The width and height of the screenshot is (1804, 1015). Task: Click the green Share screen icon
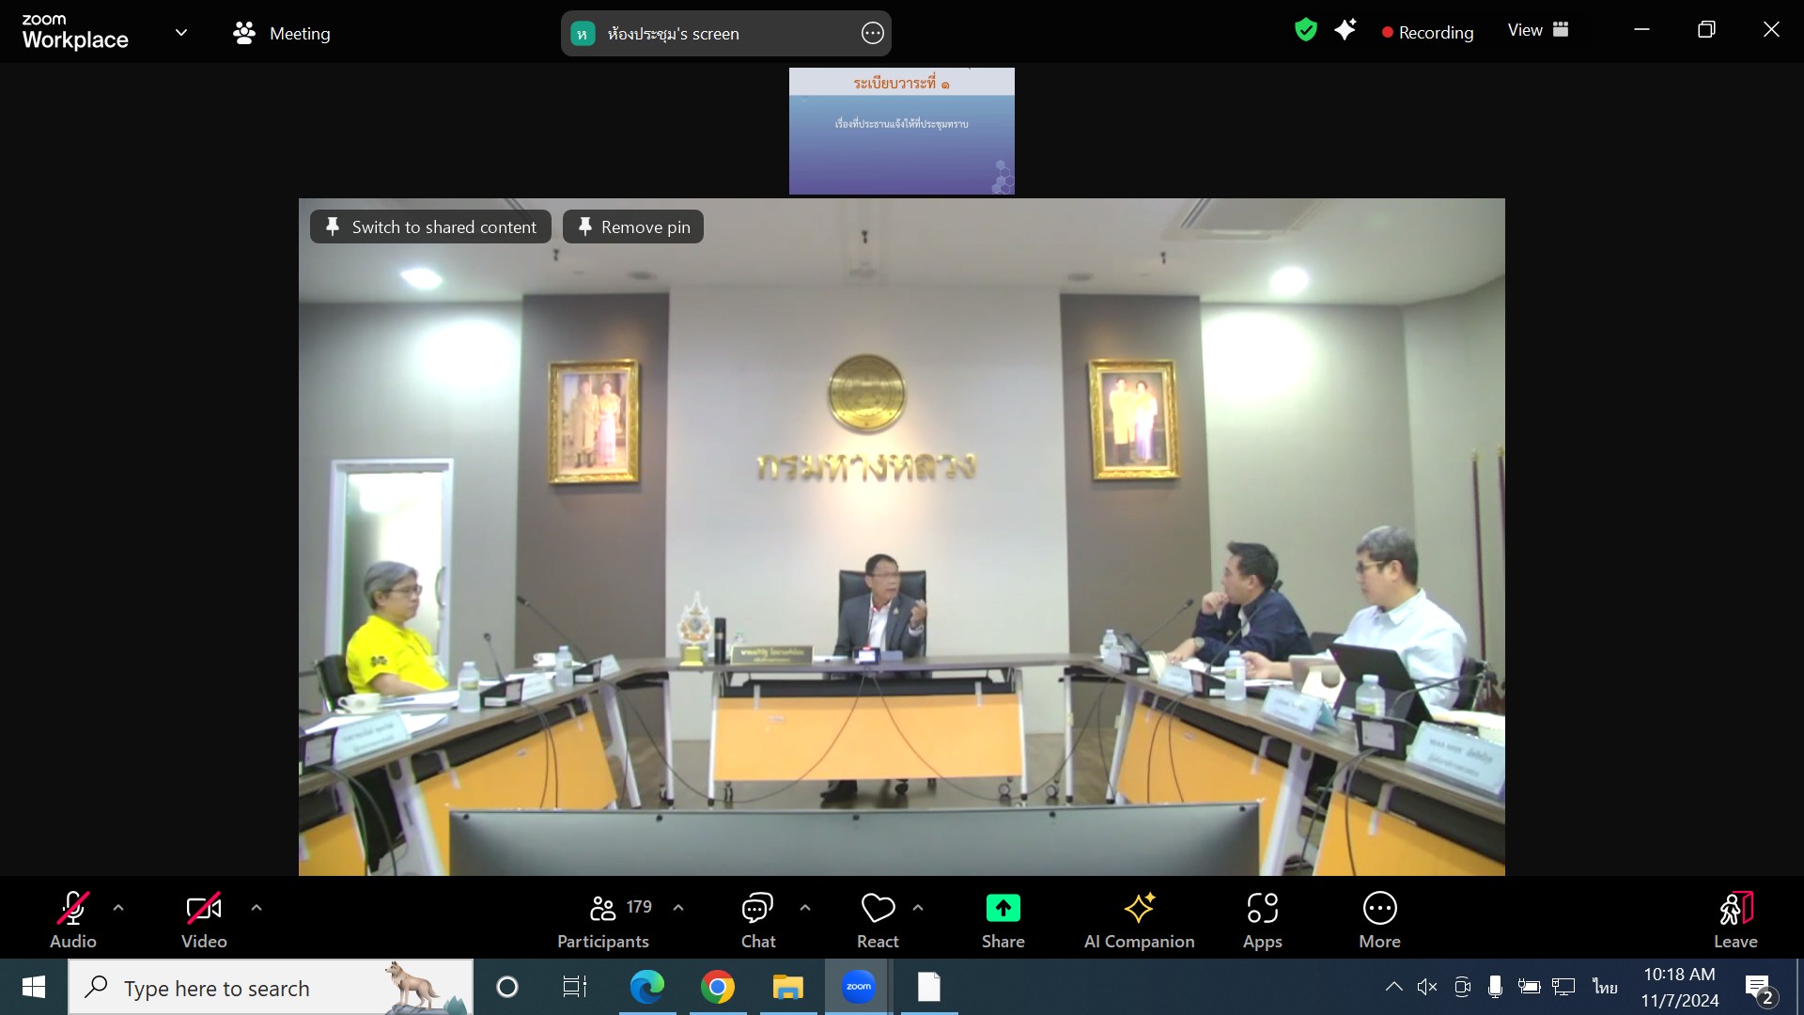pos(1003,908)
